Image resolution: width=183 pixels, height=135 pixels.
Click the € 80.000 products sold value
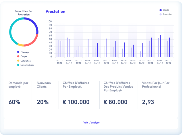(x=115, y=102)
